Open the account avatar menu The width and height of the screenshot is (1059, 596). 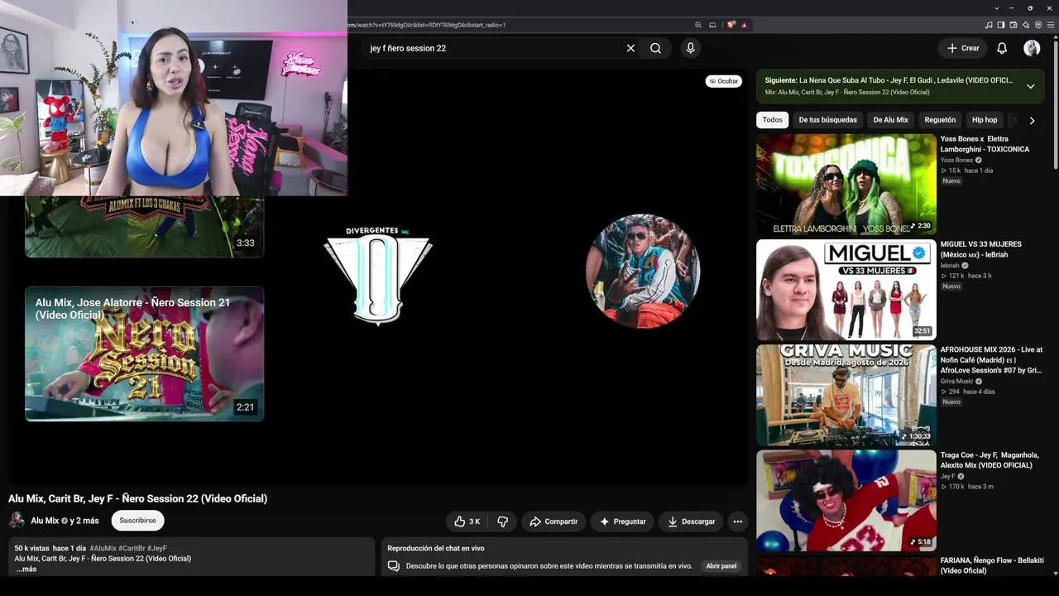point(1032,48)
